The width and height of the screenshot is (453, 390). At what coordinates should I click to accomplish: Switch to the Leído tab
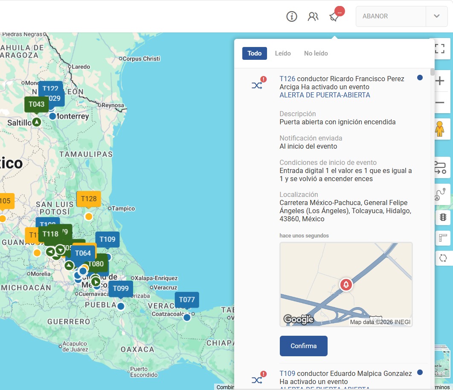point(282,53)
